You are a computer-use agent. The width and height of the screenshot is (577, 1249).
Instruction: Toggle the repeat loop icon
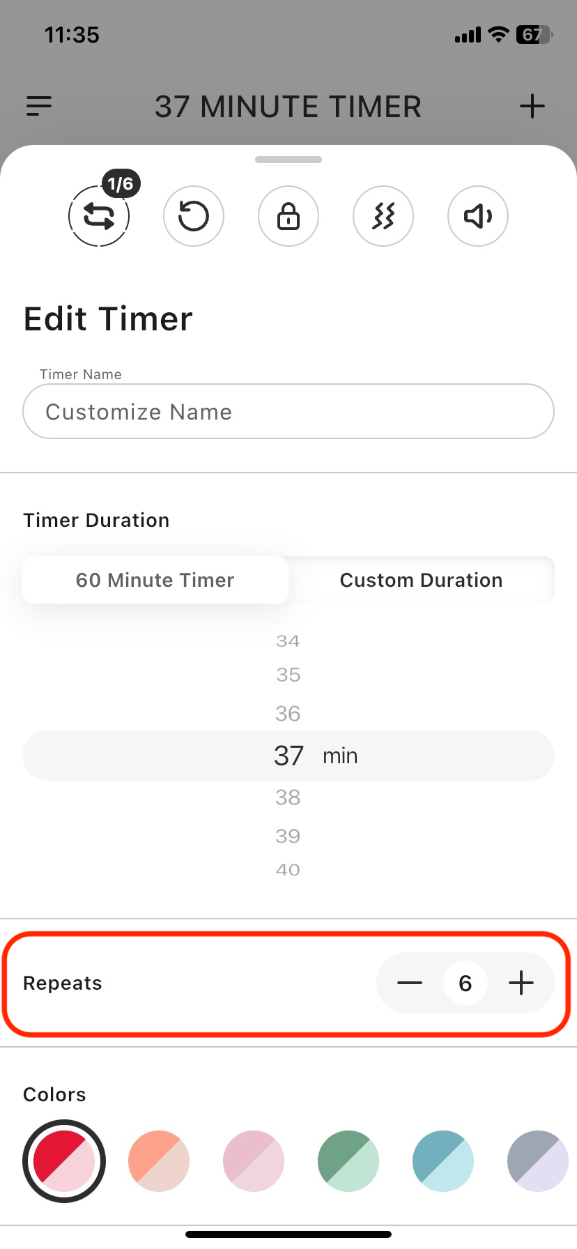click(x=99, y=216)
